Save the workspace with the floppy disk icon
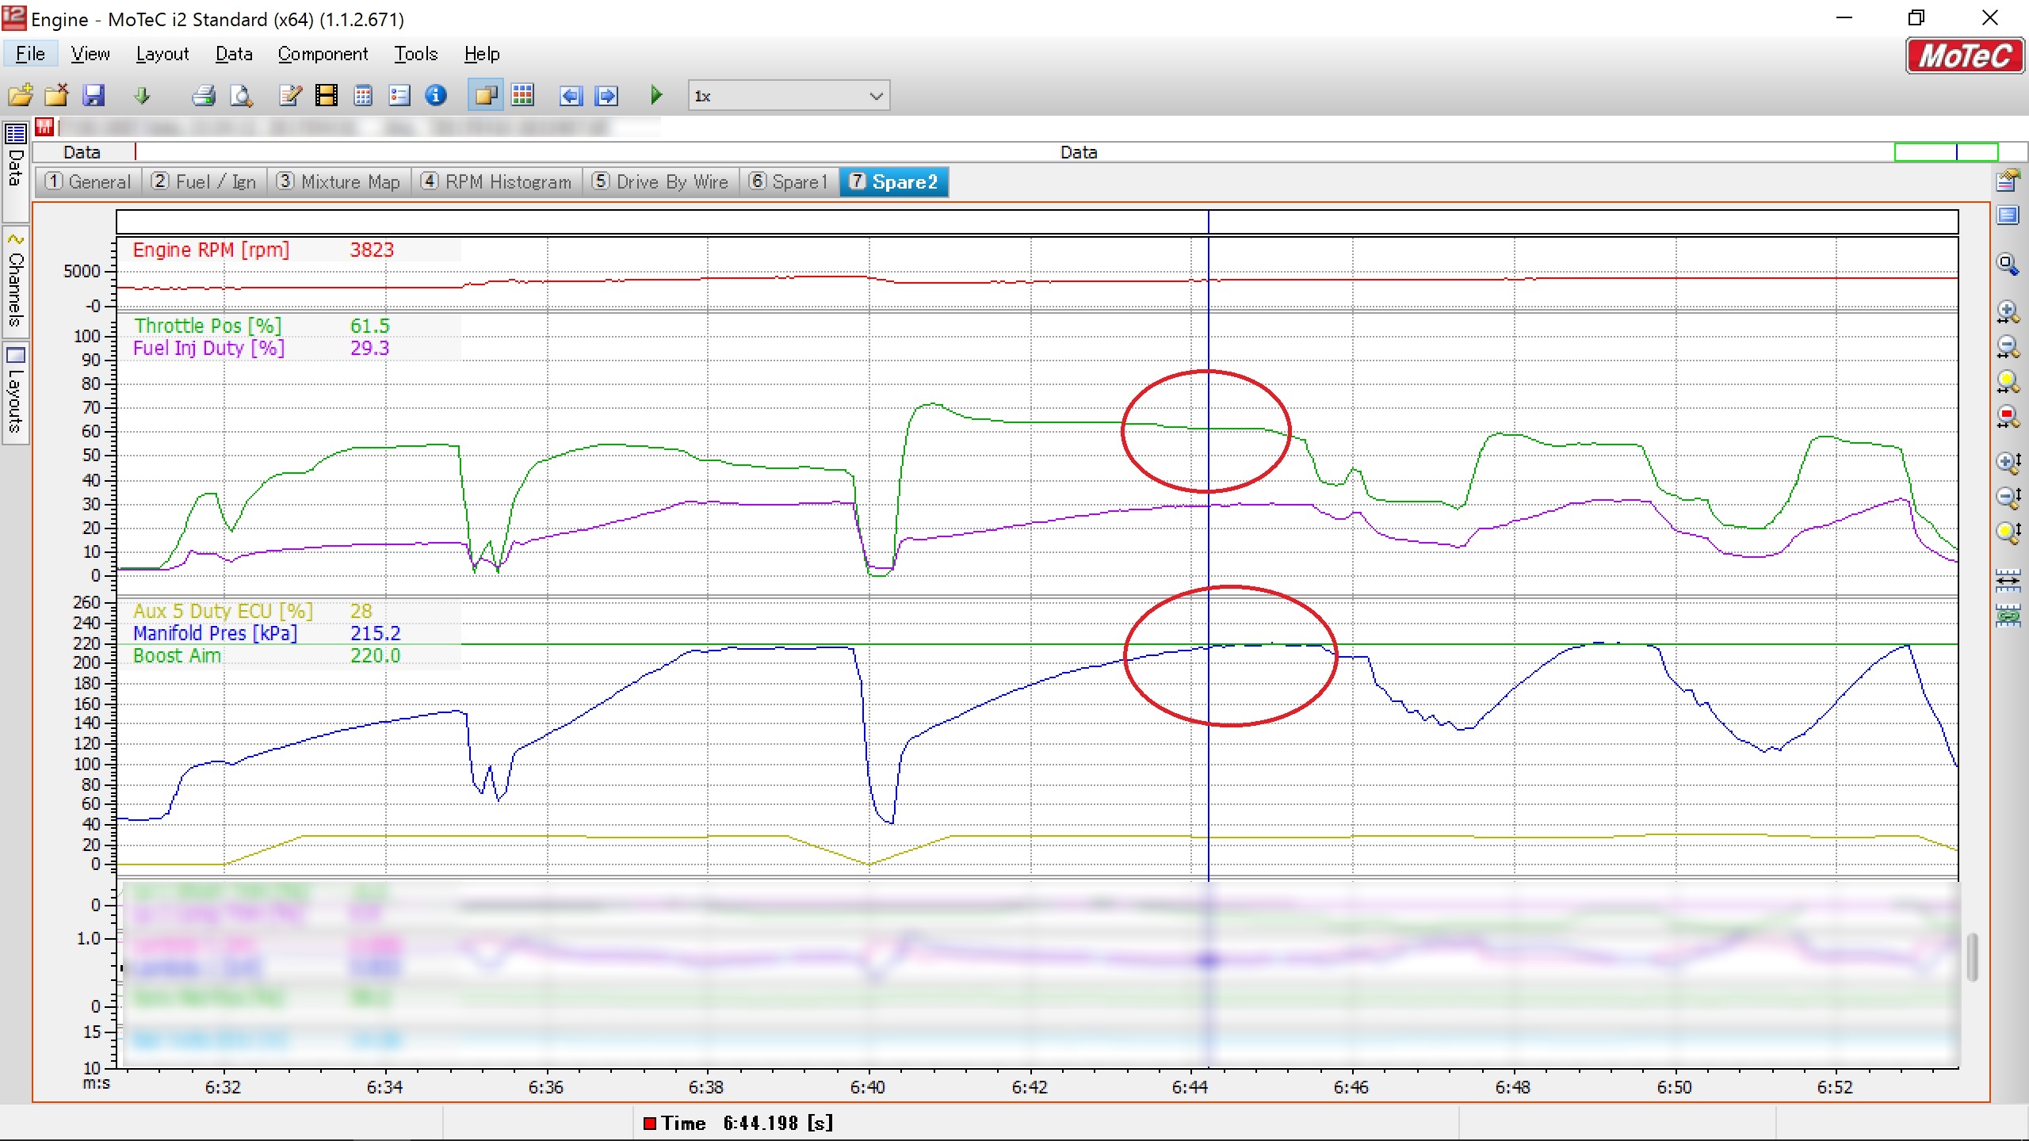 (94, 96)
